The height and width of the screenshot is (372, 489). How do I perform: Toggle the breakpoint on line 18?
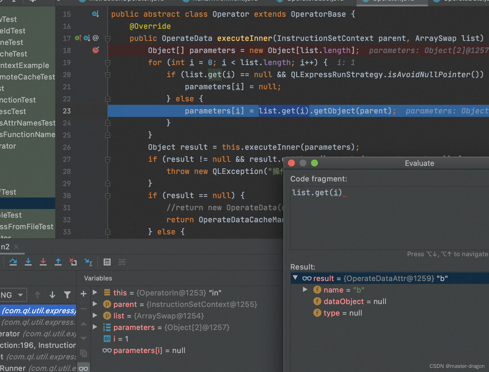(x=96, y=50)
